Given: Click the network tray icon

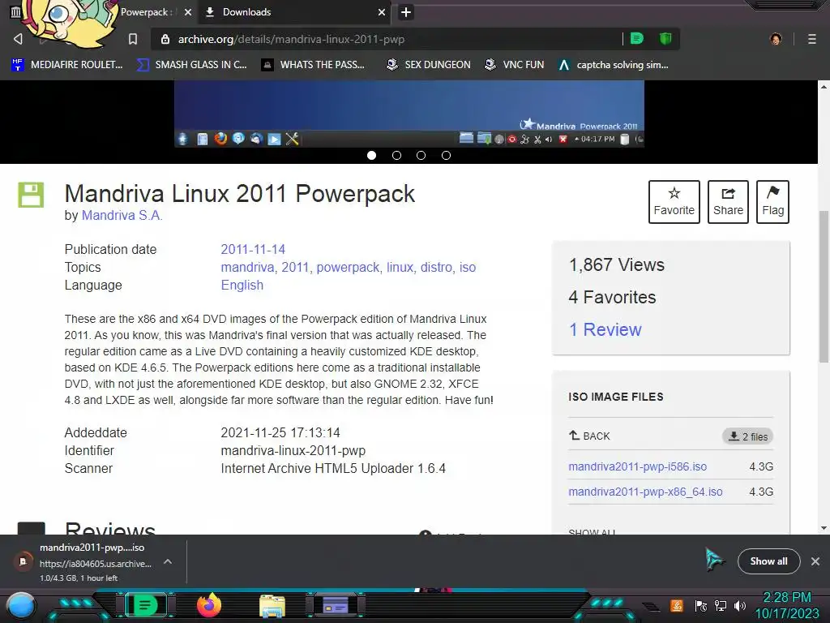Looking at the screenshot, I should 721,605.
